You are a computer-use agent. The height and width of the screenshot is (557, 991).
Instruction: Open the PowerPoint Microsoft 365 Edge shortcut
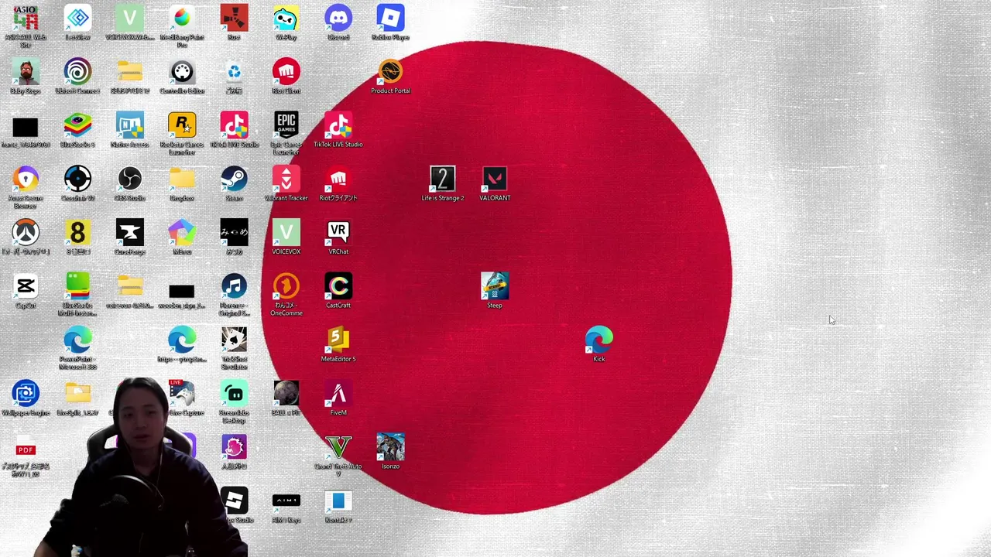point(77,340)
